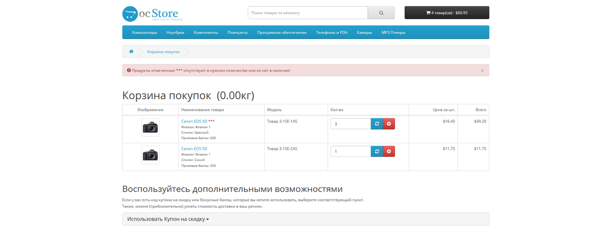Image resolution: width=610 pixels, height=226 pixels.
Task: Click the ocStore logo
Action: click(152, 13)
